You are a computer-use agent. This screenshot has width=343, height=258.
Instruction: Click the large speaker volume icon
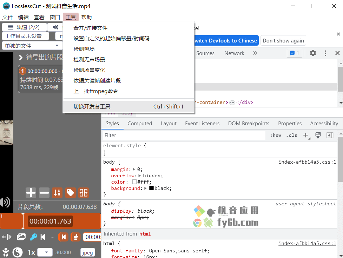5,202
